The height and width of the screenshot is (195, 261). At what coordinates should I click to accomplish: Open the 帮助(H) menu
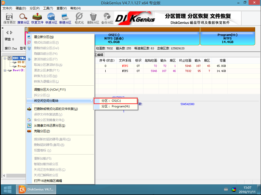click(75, 8)
